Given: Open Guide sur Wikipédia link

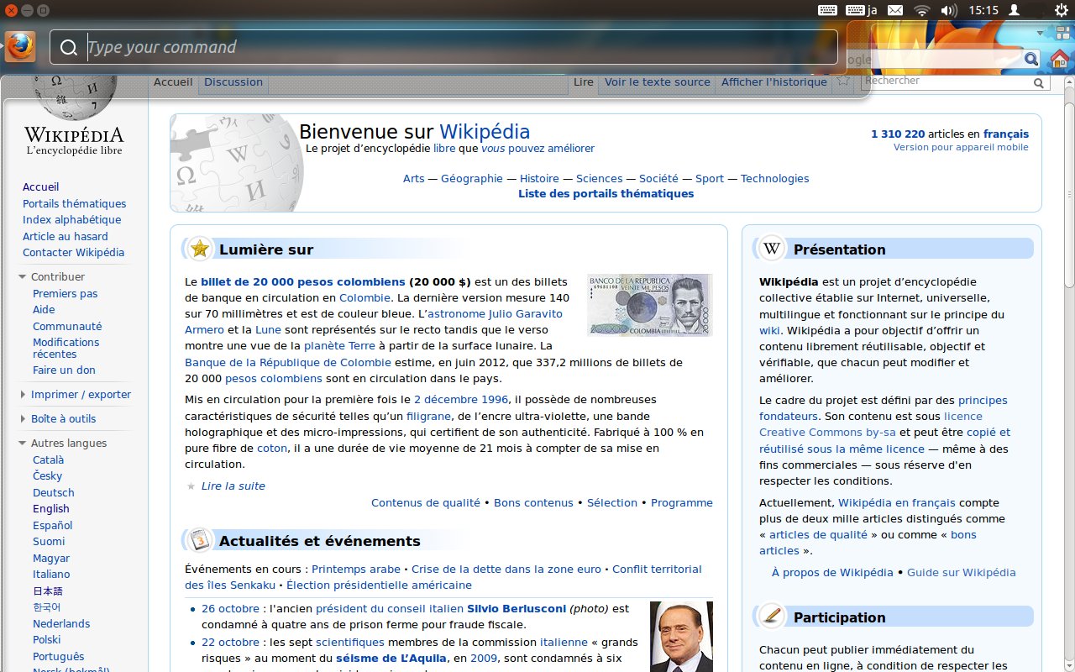Looking at the screenshot, I should click(x=961, y=572).
